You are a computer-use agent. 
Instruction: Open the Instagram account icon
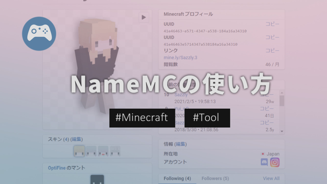(275, 162)
